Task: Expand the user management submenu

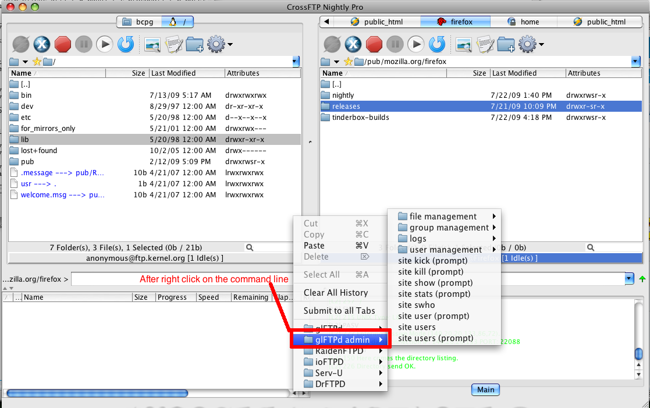Action: tap(444, 250)
